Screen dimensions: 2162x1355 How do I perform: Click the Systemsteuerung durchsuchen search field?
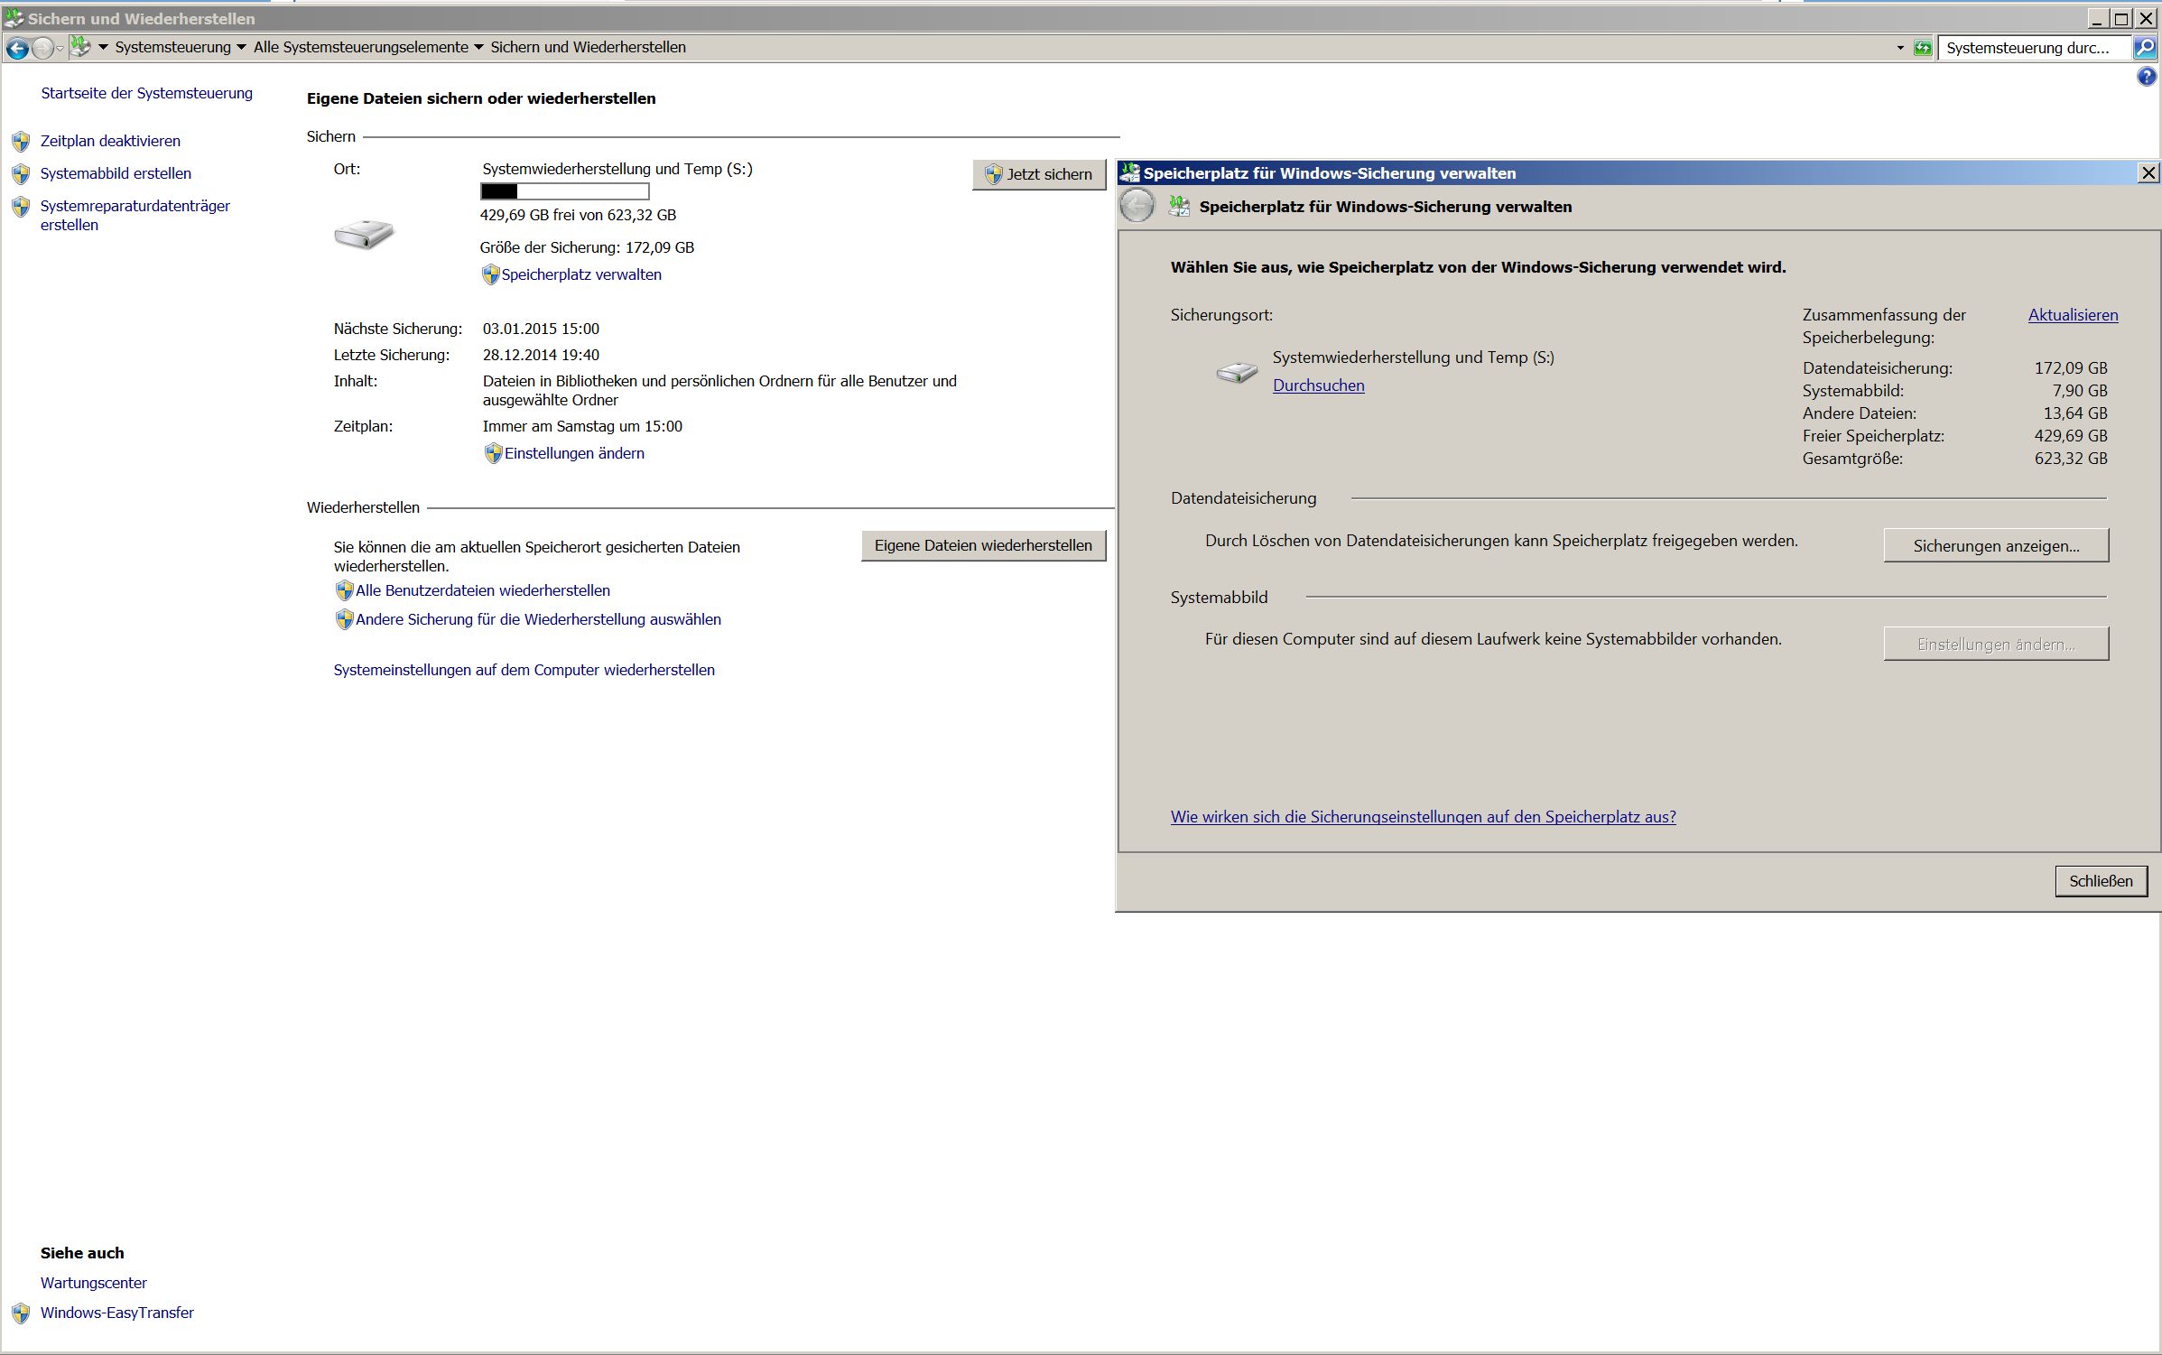[x=2031, y=48]
